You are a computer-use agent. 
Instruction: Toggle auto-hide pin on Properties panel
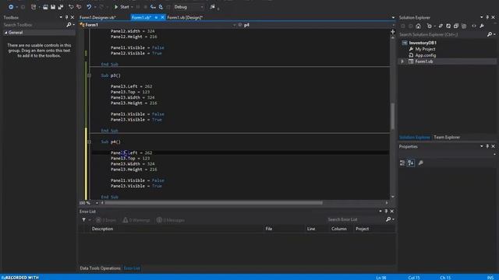pos(487,146)
